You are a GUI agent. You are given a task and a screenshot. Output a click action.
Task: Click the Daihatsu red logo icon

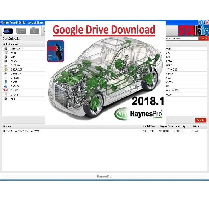pos(5,90)
